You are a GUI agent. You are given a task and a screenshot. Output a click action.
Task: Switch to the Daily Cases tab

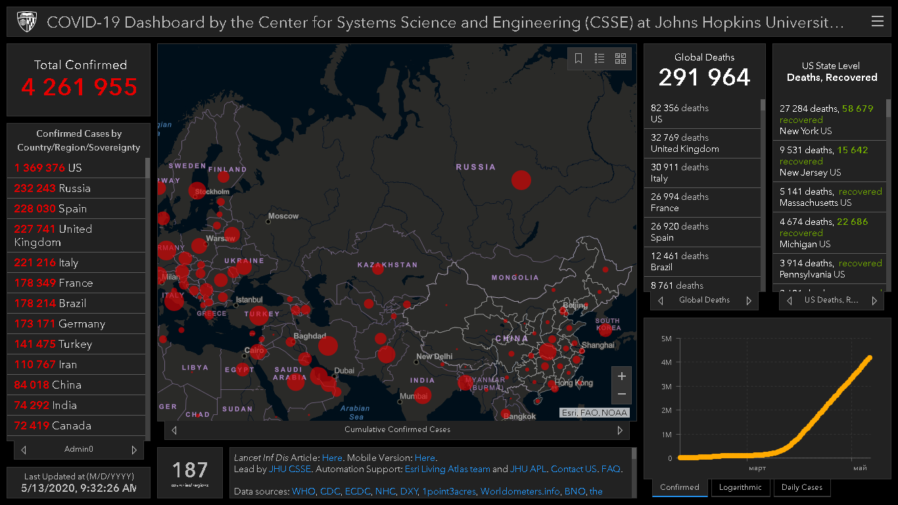(x=802, y=487)
